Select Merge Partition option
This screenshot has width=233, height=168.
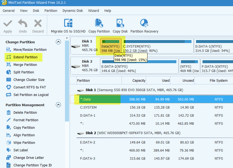pos(22,65)
